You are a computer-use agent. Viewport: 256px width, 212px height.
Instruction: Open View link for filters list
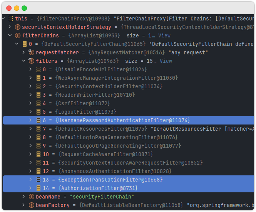click(166, 61)
